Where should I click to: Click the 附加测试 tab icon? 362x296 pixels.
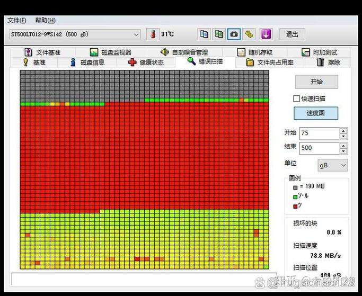click(306, 52)
